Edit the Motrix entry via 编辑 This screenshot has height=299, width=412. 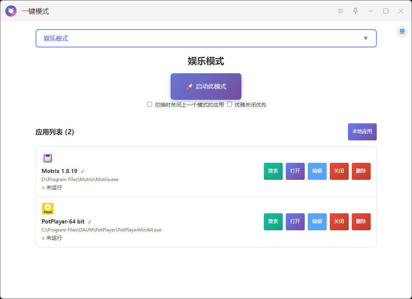(317, 171)
